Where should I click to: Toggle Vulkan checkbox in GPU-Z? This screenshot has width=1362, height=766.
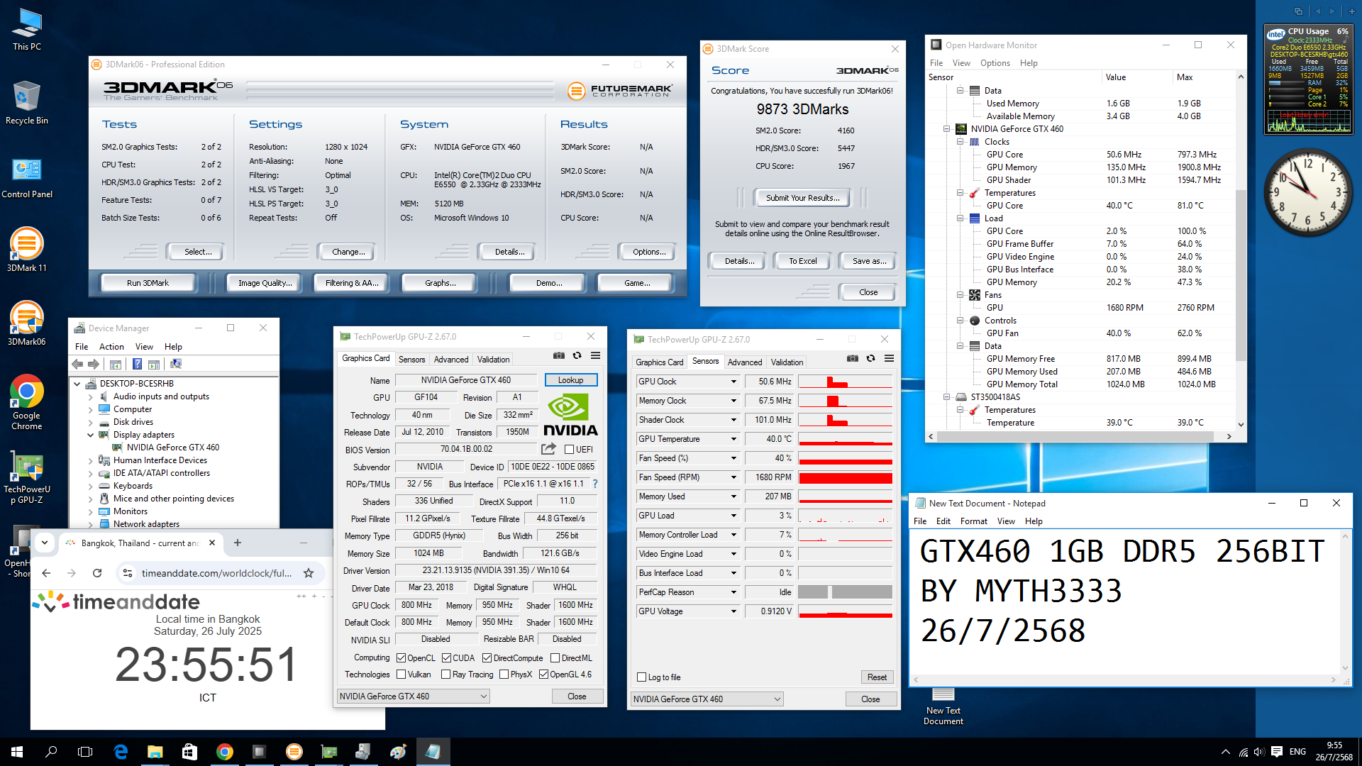[x=401, y=675]
